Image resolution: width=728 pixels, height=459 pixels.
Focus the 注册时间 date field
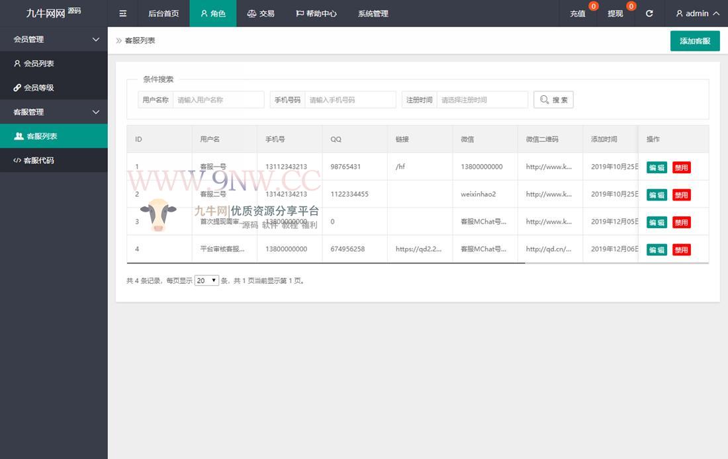point(482,100)
